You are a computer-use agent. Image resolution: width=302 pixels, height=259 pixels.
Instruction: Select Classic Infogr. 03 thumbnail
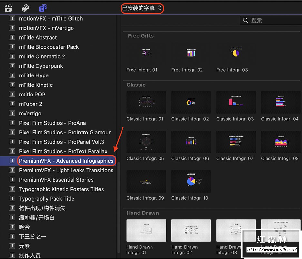point(236,102)
